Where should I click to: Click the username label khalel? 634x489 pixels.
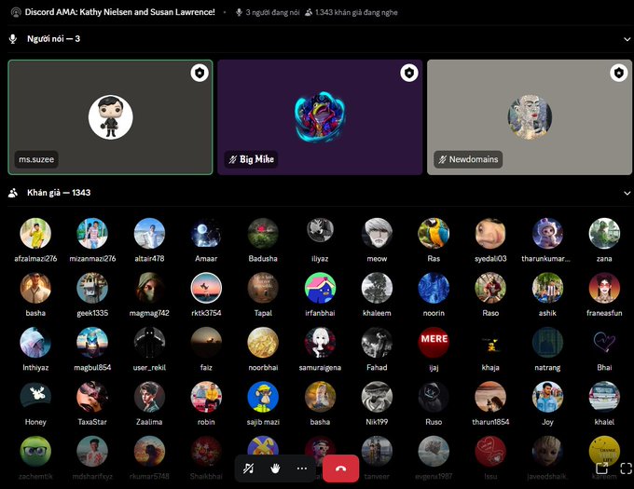point(604,422)
